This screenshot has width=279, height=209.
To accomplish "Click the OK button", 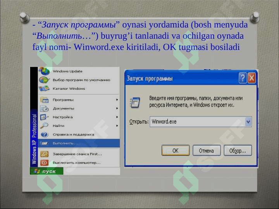I will (176, 151).
